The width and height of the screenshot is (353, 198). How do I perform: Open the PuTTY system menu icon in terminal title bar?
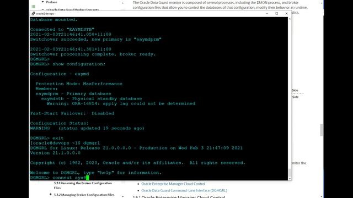(33, 14)
